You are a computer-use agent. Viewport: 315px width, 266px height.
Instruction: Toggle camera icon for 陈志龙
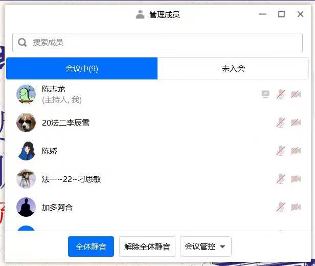click(x=296, y=94)
